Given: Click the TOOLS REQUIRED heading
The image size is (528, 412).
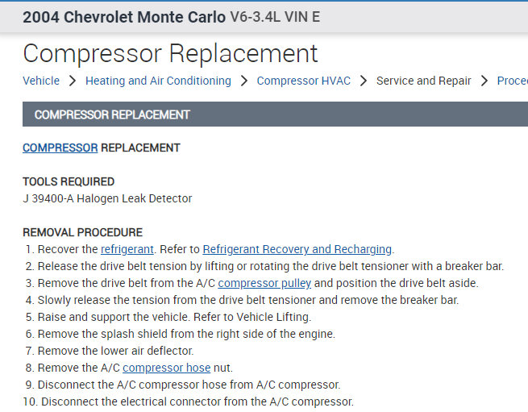Looking at the screenshot, I should [69, 181].
